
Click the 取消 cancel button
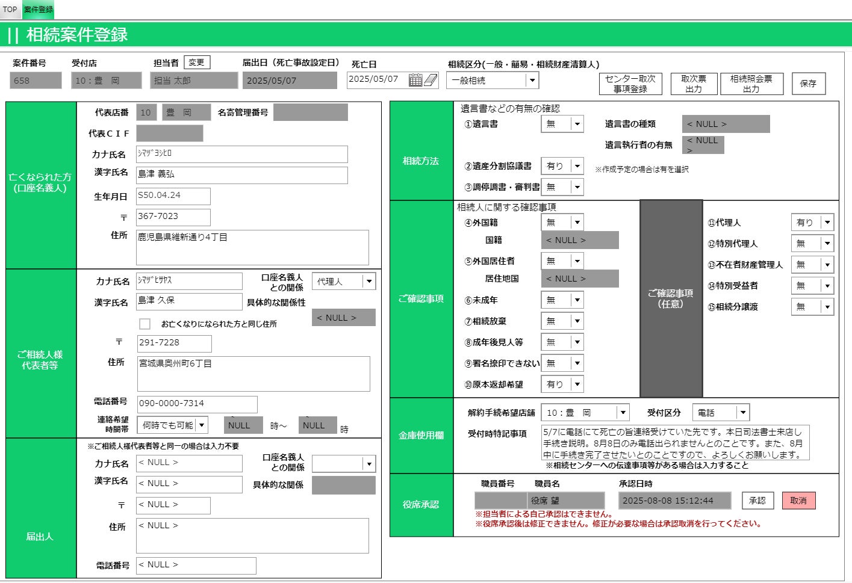tap(798, 500)
